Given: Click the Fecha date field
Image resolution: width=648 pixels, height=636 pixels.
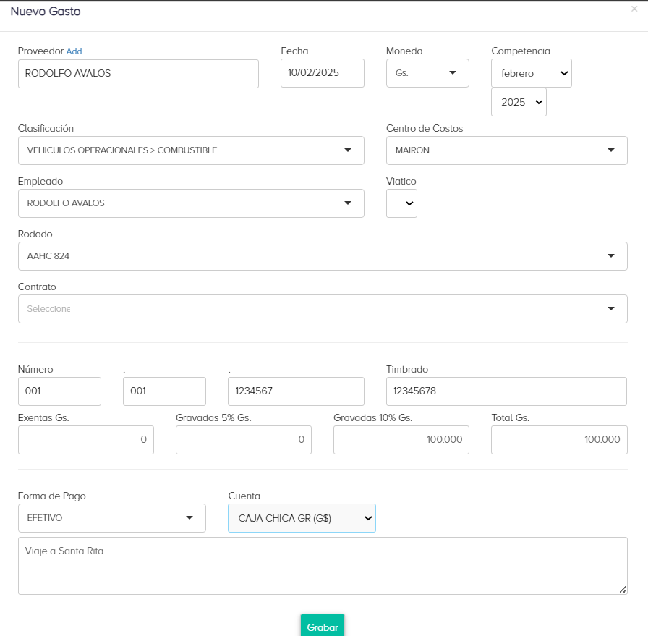Looking at the screenshot, I should pos(322,73).
